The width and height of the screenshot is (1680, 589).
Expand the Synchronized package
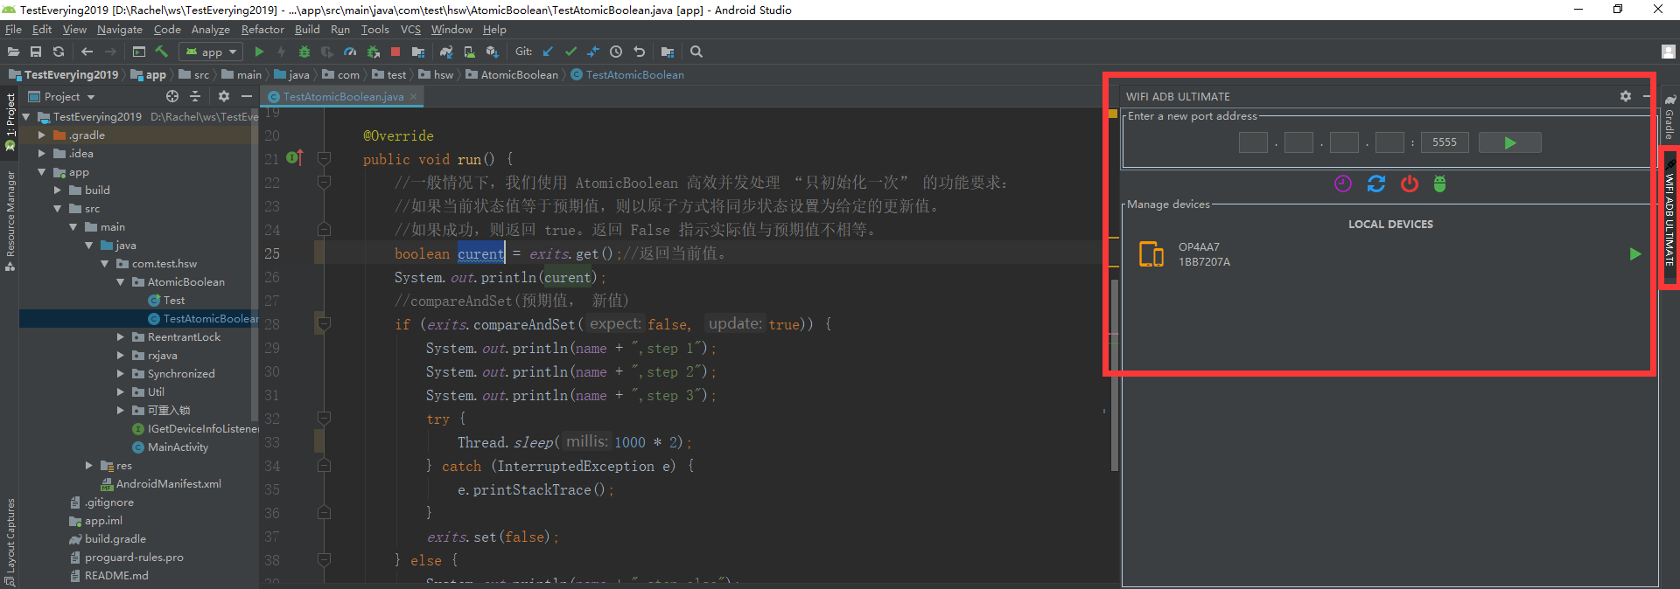[121, 374]
